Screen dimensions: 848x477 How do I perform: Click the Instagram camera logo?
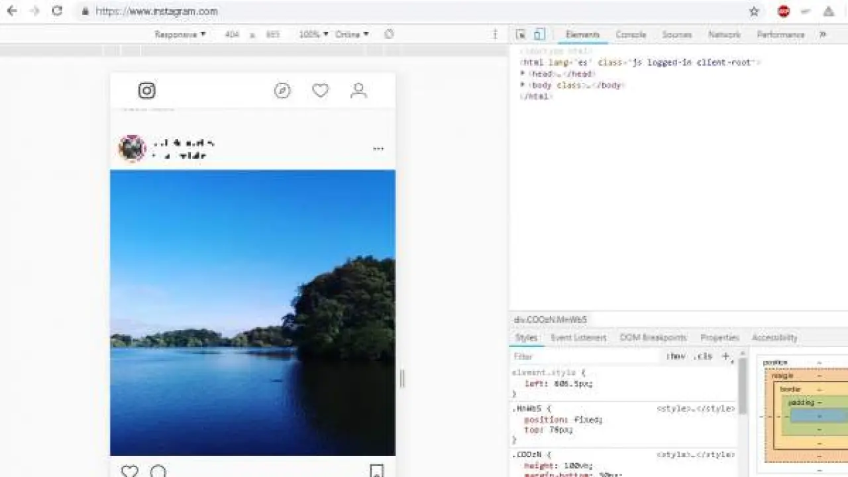[x=147, y=91]
